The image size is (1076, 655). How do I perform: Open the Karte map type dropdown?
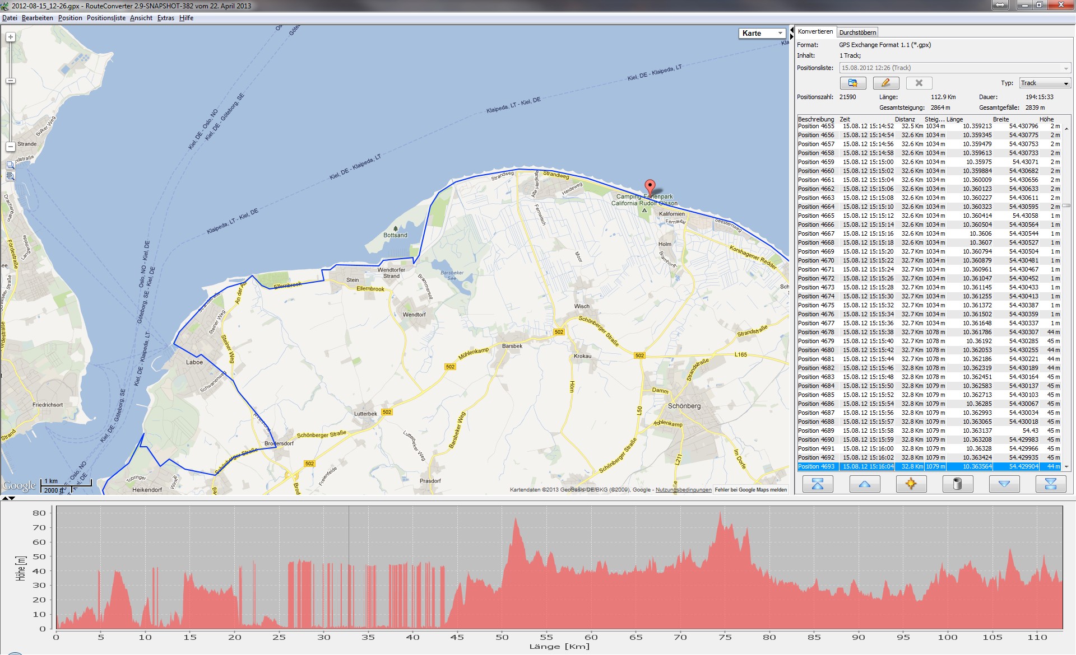[x=762, y=33]
